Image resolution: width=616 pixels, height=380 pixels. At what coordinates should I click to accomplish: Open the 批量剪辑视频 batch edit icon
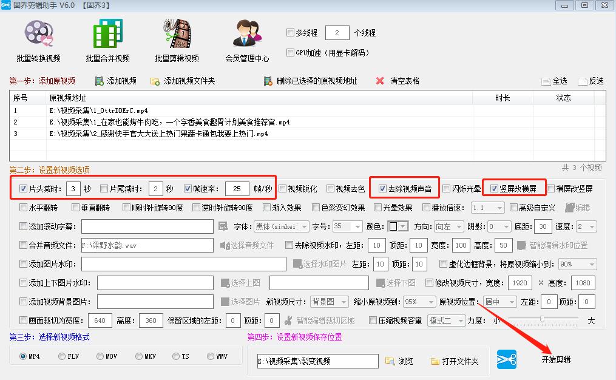point(177,33)
